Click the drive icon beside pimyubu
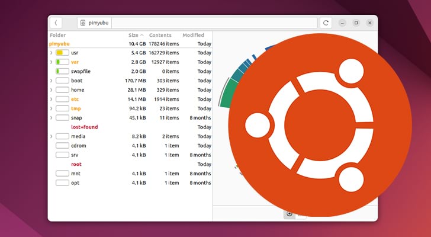The height and width of the screenshot is (237, 431). (83, 23)
